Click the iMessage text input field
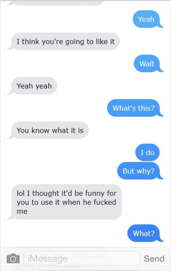 tap(82, 258)
